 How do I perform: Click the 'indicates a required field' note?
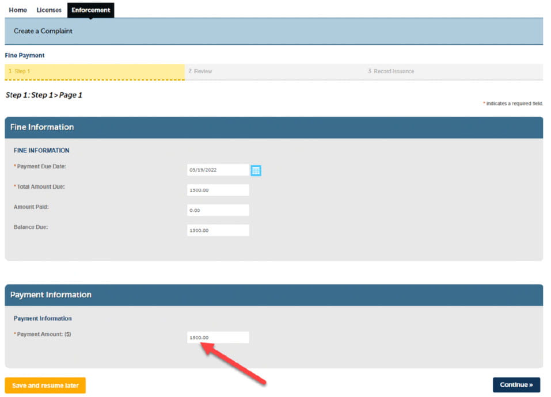513,104
